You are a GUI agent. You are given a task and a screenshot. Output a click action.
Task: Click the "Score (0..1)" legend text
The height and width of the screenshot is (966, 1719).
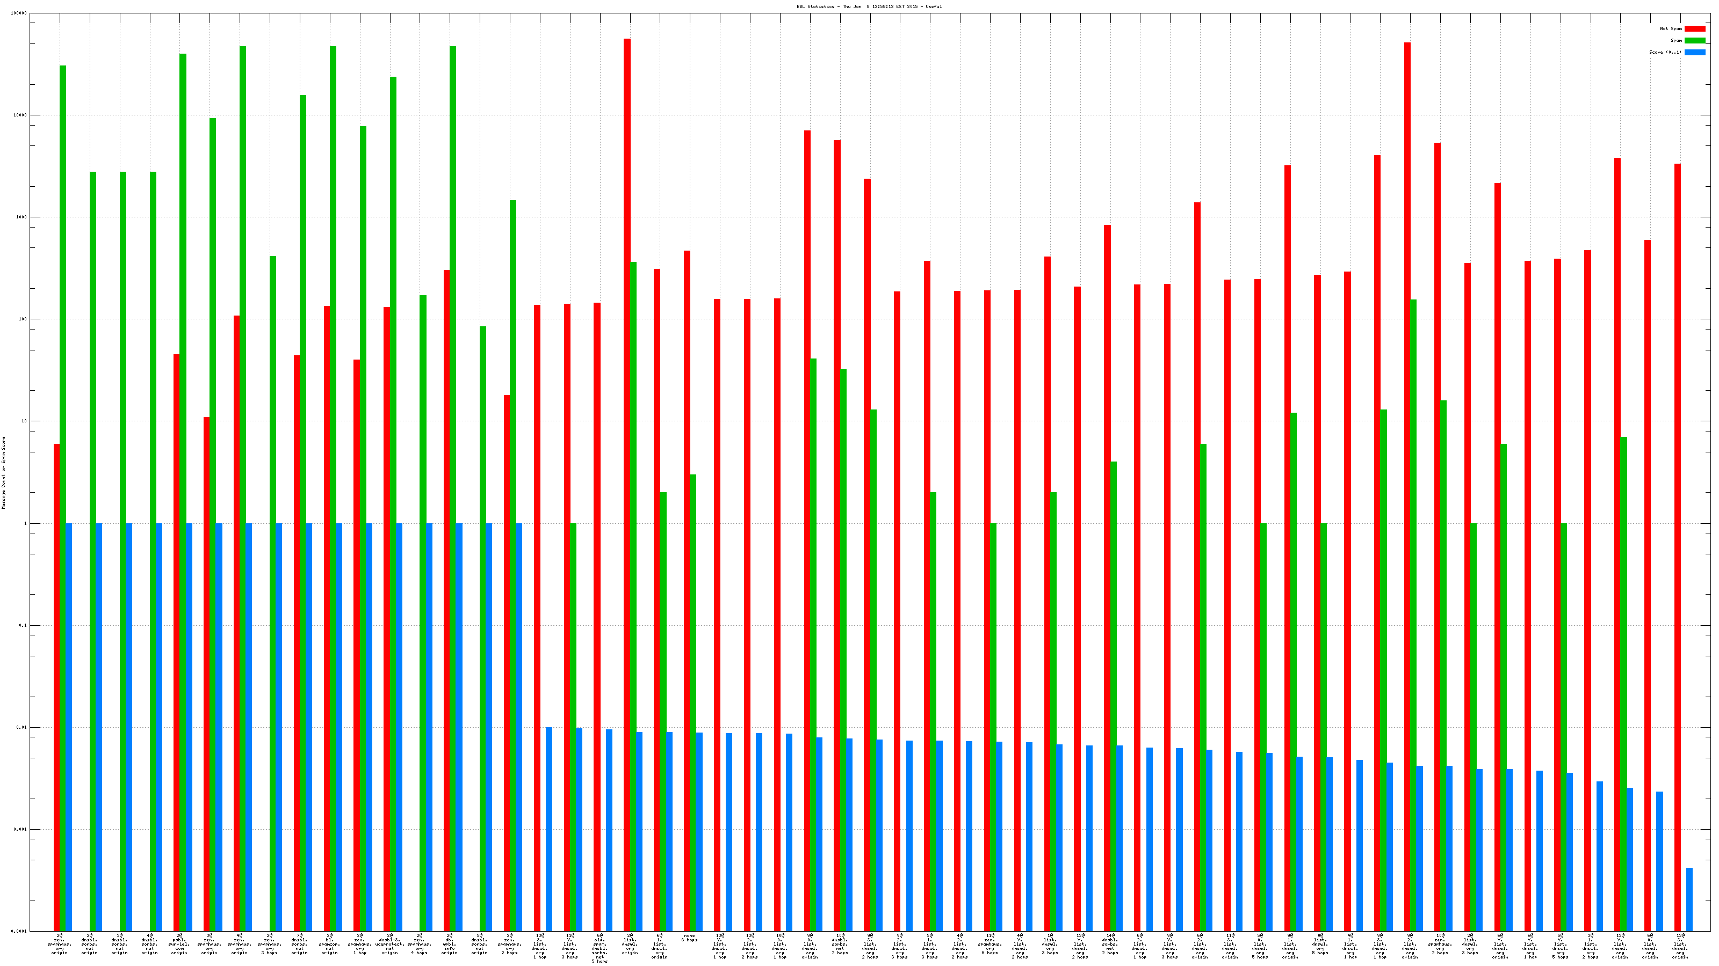(x=1665, y=52)
